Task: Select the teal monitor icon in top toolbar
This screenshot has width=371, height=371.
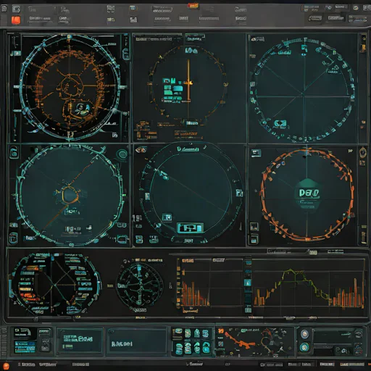Action: click(133, 9)
